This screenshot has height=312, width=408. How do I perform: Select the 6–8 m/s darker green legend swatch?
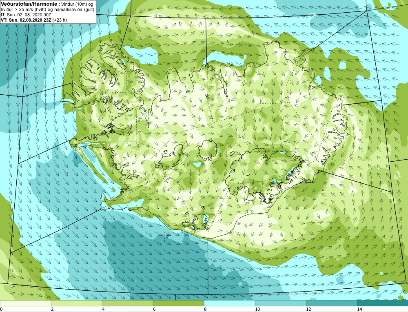pyautogui.click(x=179, y=303)
